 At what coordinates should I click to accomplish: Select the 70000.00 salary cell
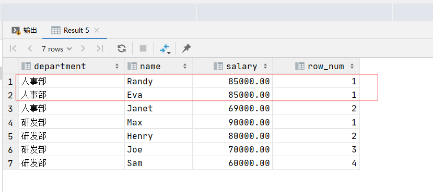(232, 149)
